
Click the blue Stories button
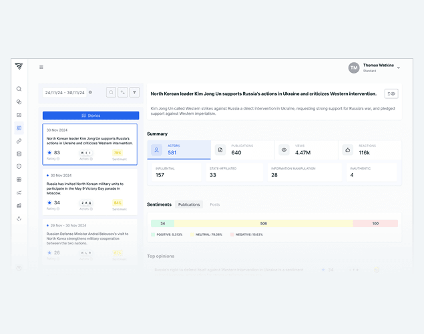tap(90, 116)
